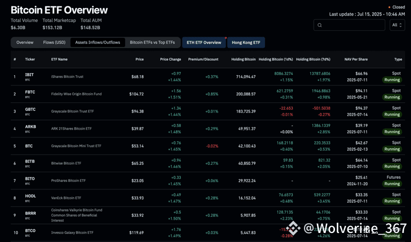Select the BITB ticker
Image resolution: width=411 pixels, height=242 pixels.
coord(30,162)
